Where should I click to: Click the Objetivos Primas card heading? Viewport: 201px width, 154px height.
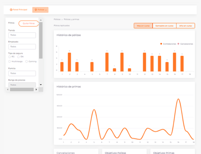pyautogui.click(x=164, y=153)
